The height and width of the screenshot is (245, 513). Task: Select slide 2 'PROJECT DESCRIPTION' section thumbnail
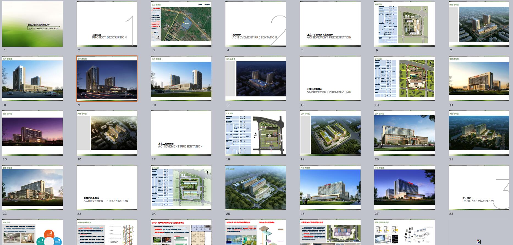107,24
